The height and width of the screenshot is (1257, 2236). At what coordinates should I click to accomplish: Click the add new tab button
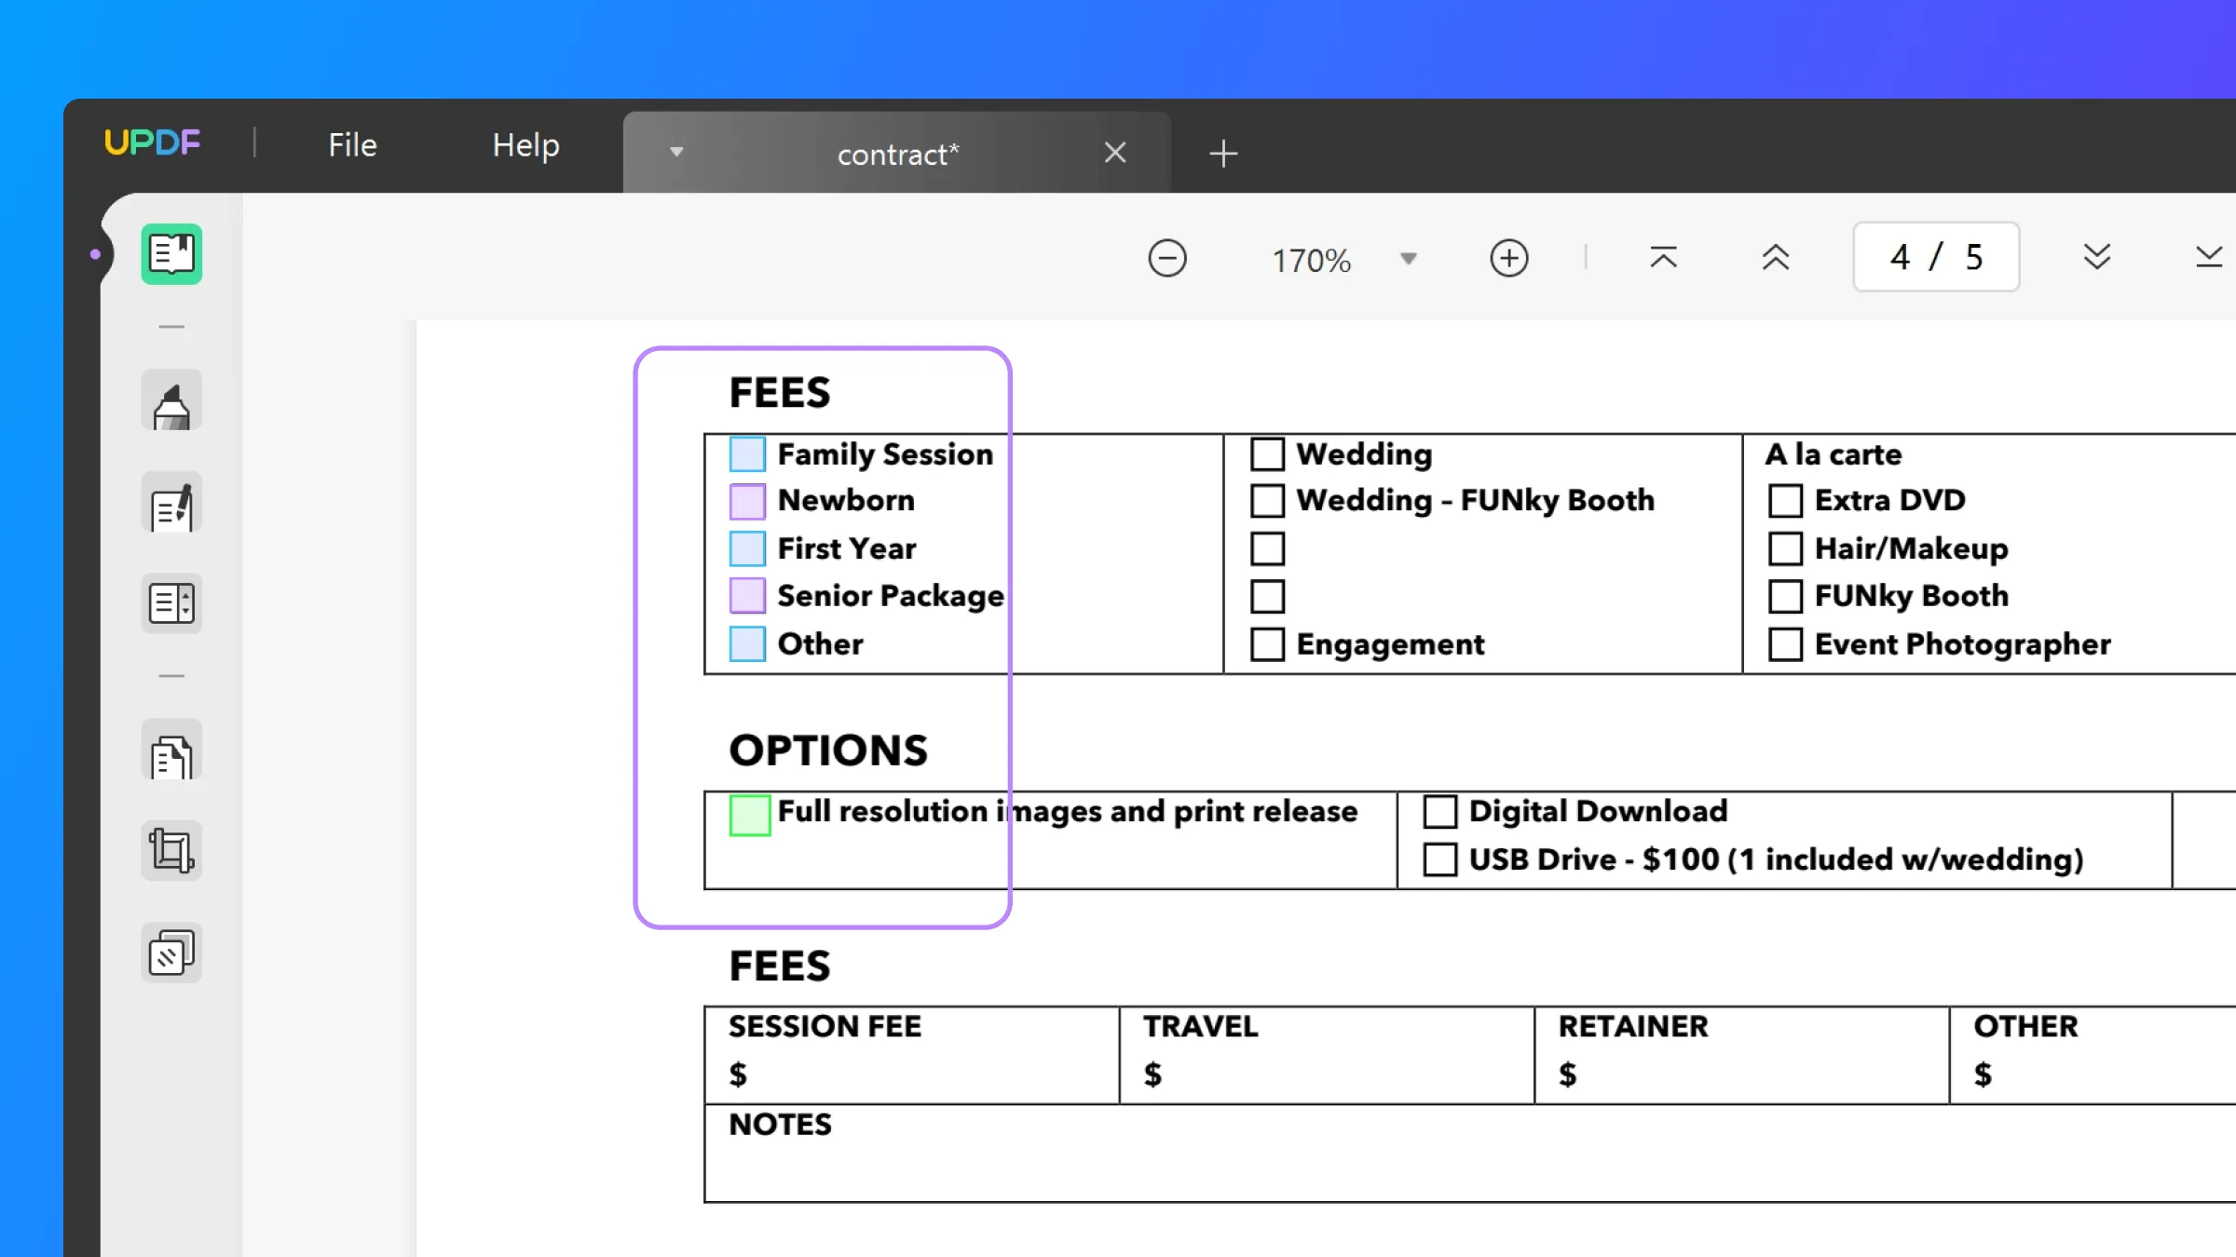[1224, 154]
